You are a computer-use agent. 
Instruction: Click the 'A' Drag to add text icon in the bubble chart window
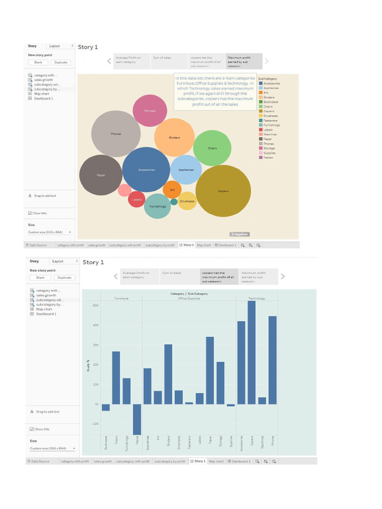tap(30, 196)
